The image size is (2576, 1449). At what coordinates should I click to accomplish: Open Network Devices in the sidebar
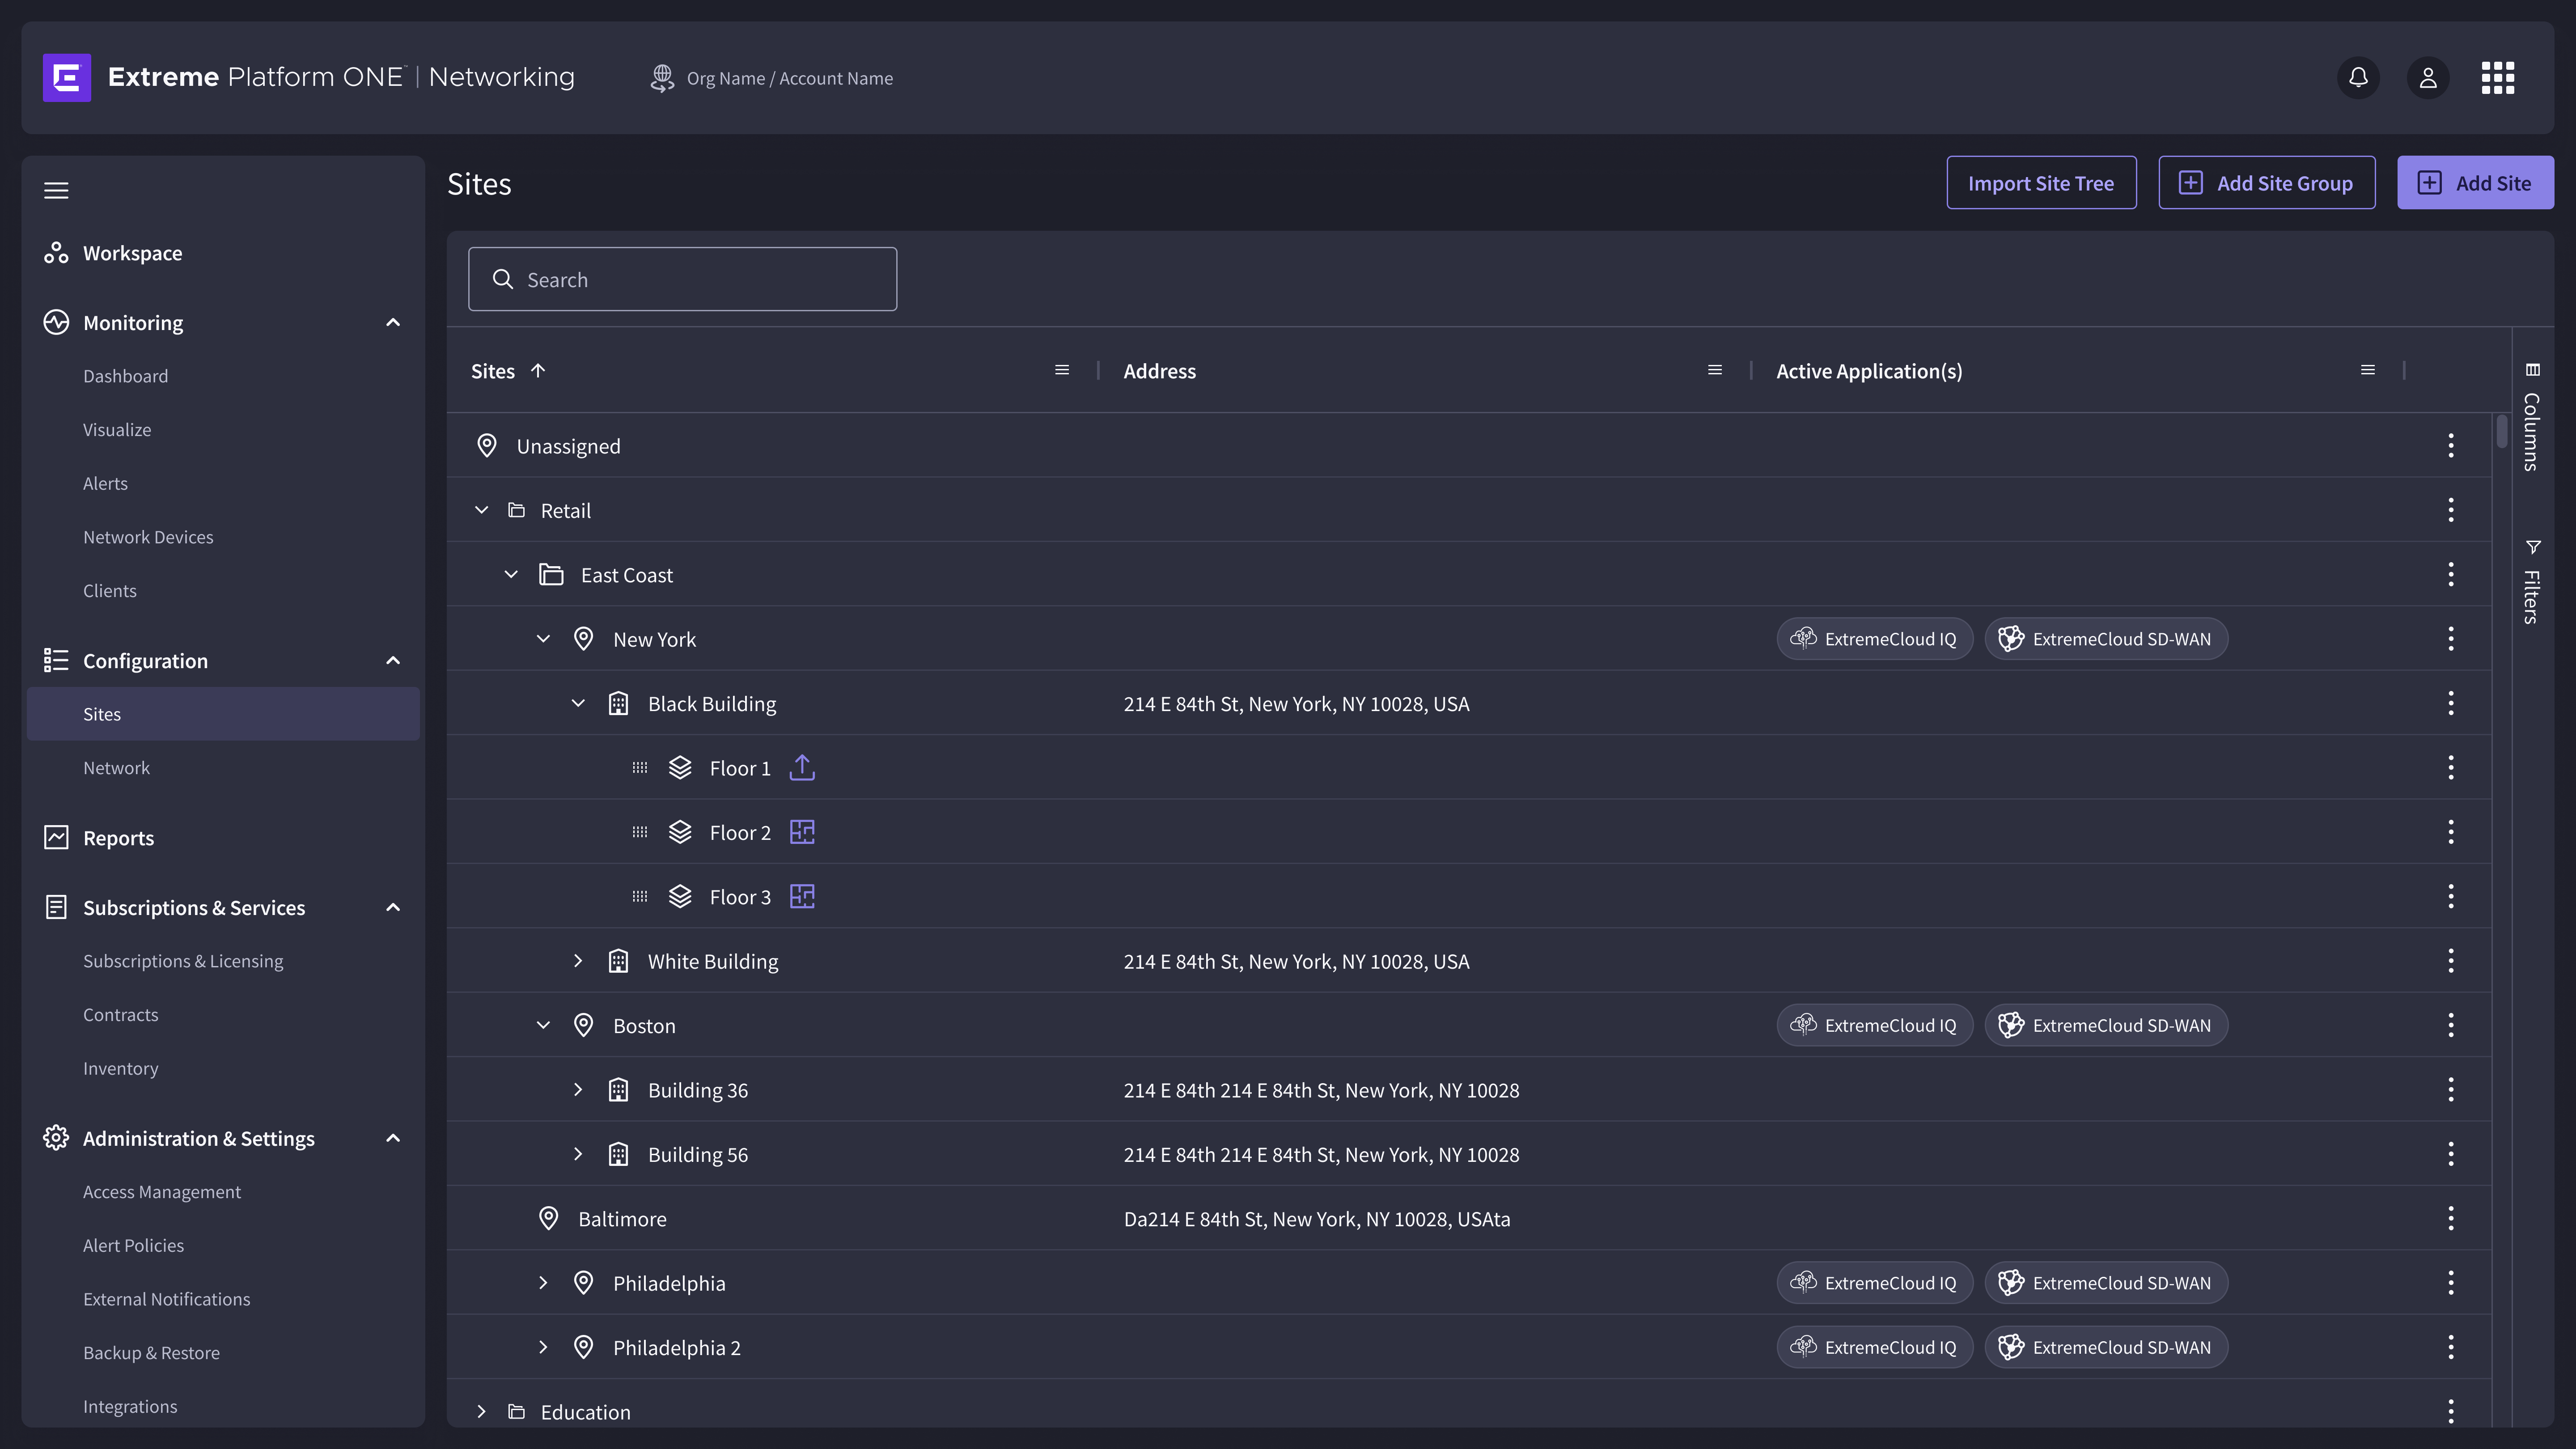[x=148, y=537]
